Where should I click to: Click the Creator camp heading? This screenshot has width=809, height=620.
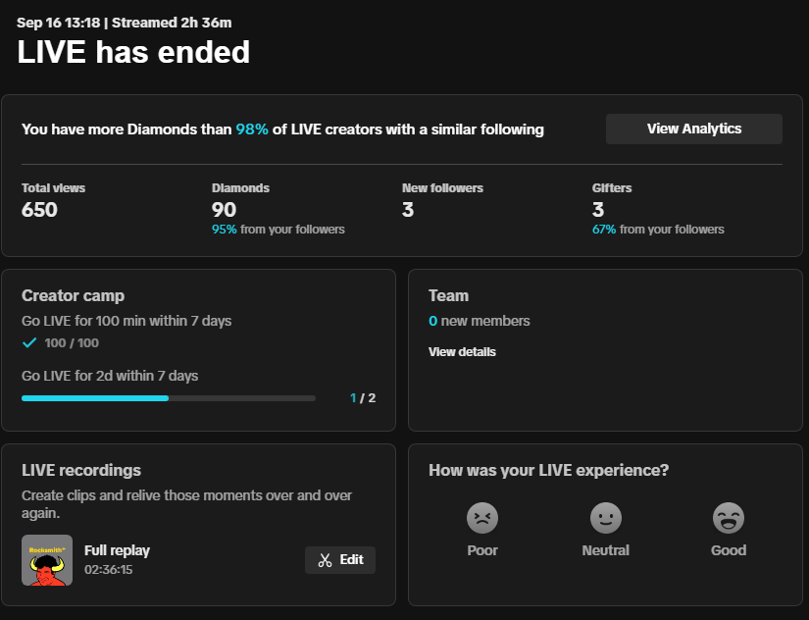[x=73, y=295]
